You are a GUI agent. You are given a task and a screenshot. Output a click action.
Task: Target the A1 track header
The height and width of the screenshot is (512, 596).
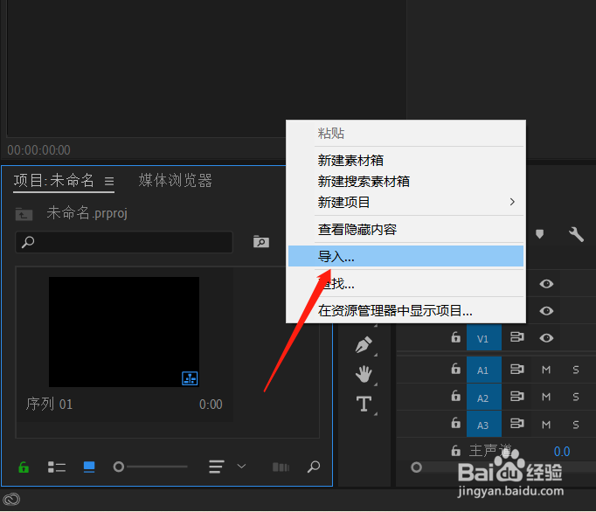click(484, 370)
